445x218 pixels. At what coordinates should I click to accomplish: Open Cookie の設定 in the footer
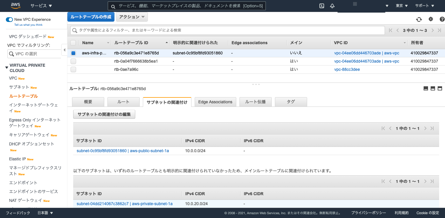point(428,213)
